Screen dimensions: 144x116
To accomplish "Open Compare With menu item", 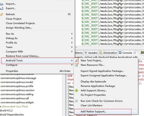I will click(x=37, y=52).
